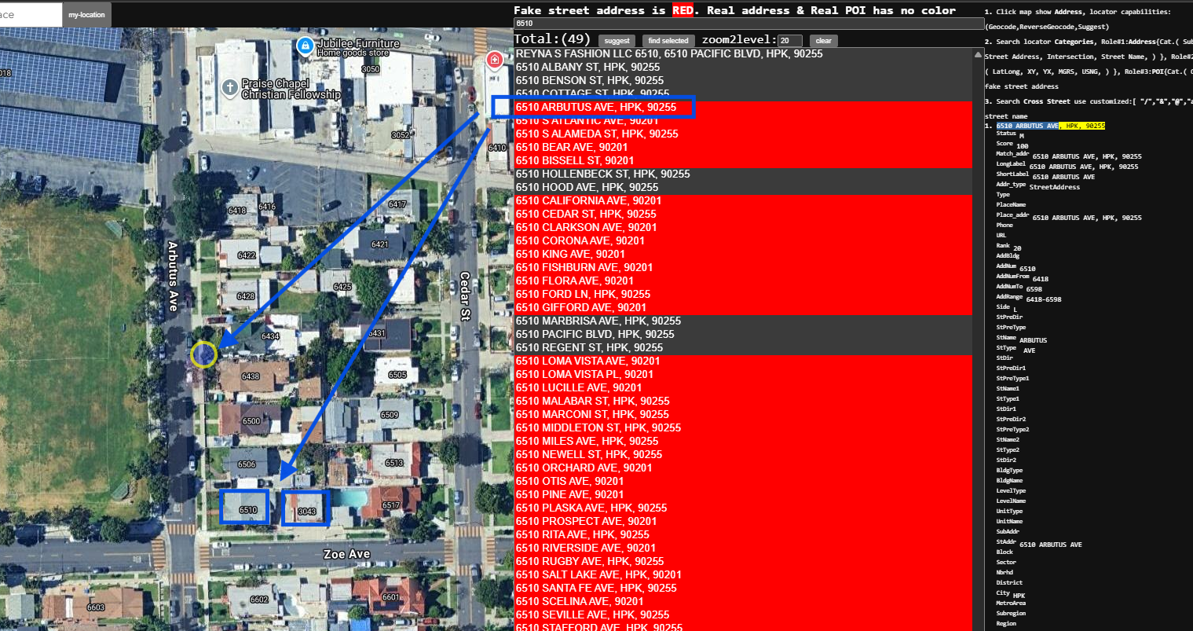Image resolution: width=1193 pixels, height=631 pixels.
Task: Click the clear button
Action: click(823, 41)
